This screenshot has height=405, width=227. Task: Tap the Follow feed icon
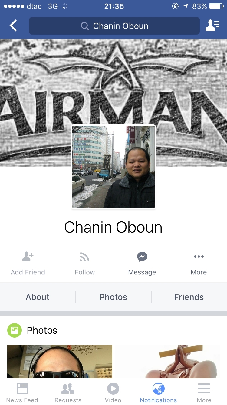coord(85,257)
